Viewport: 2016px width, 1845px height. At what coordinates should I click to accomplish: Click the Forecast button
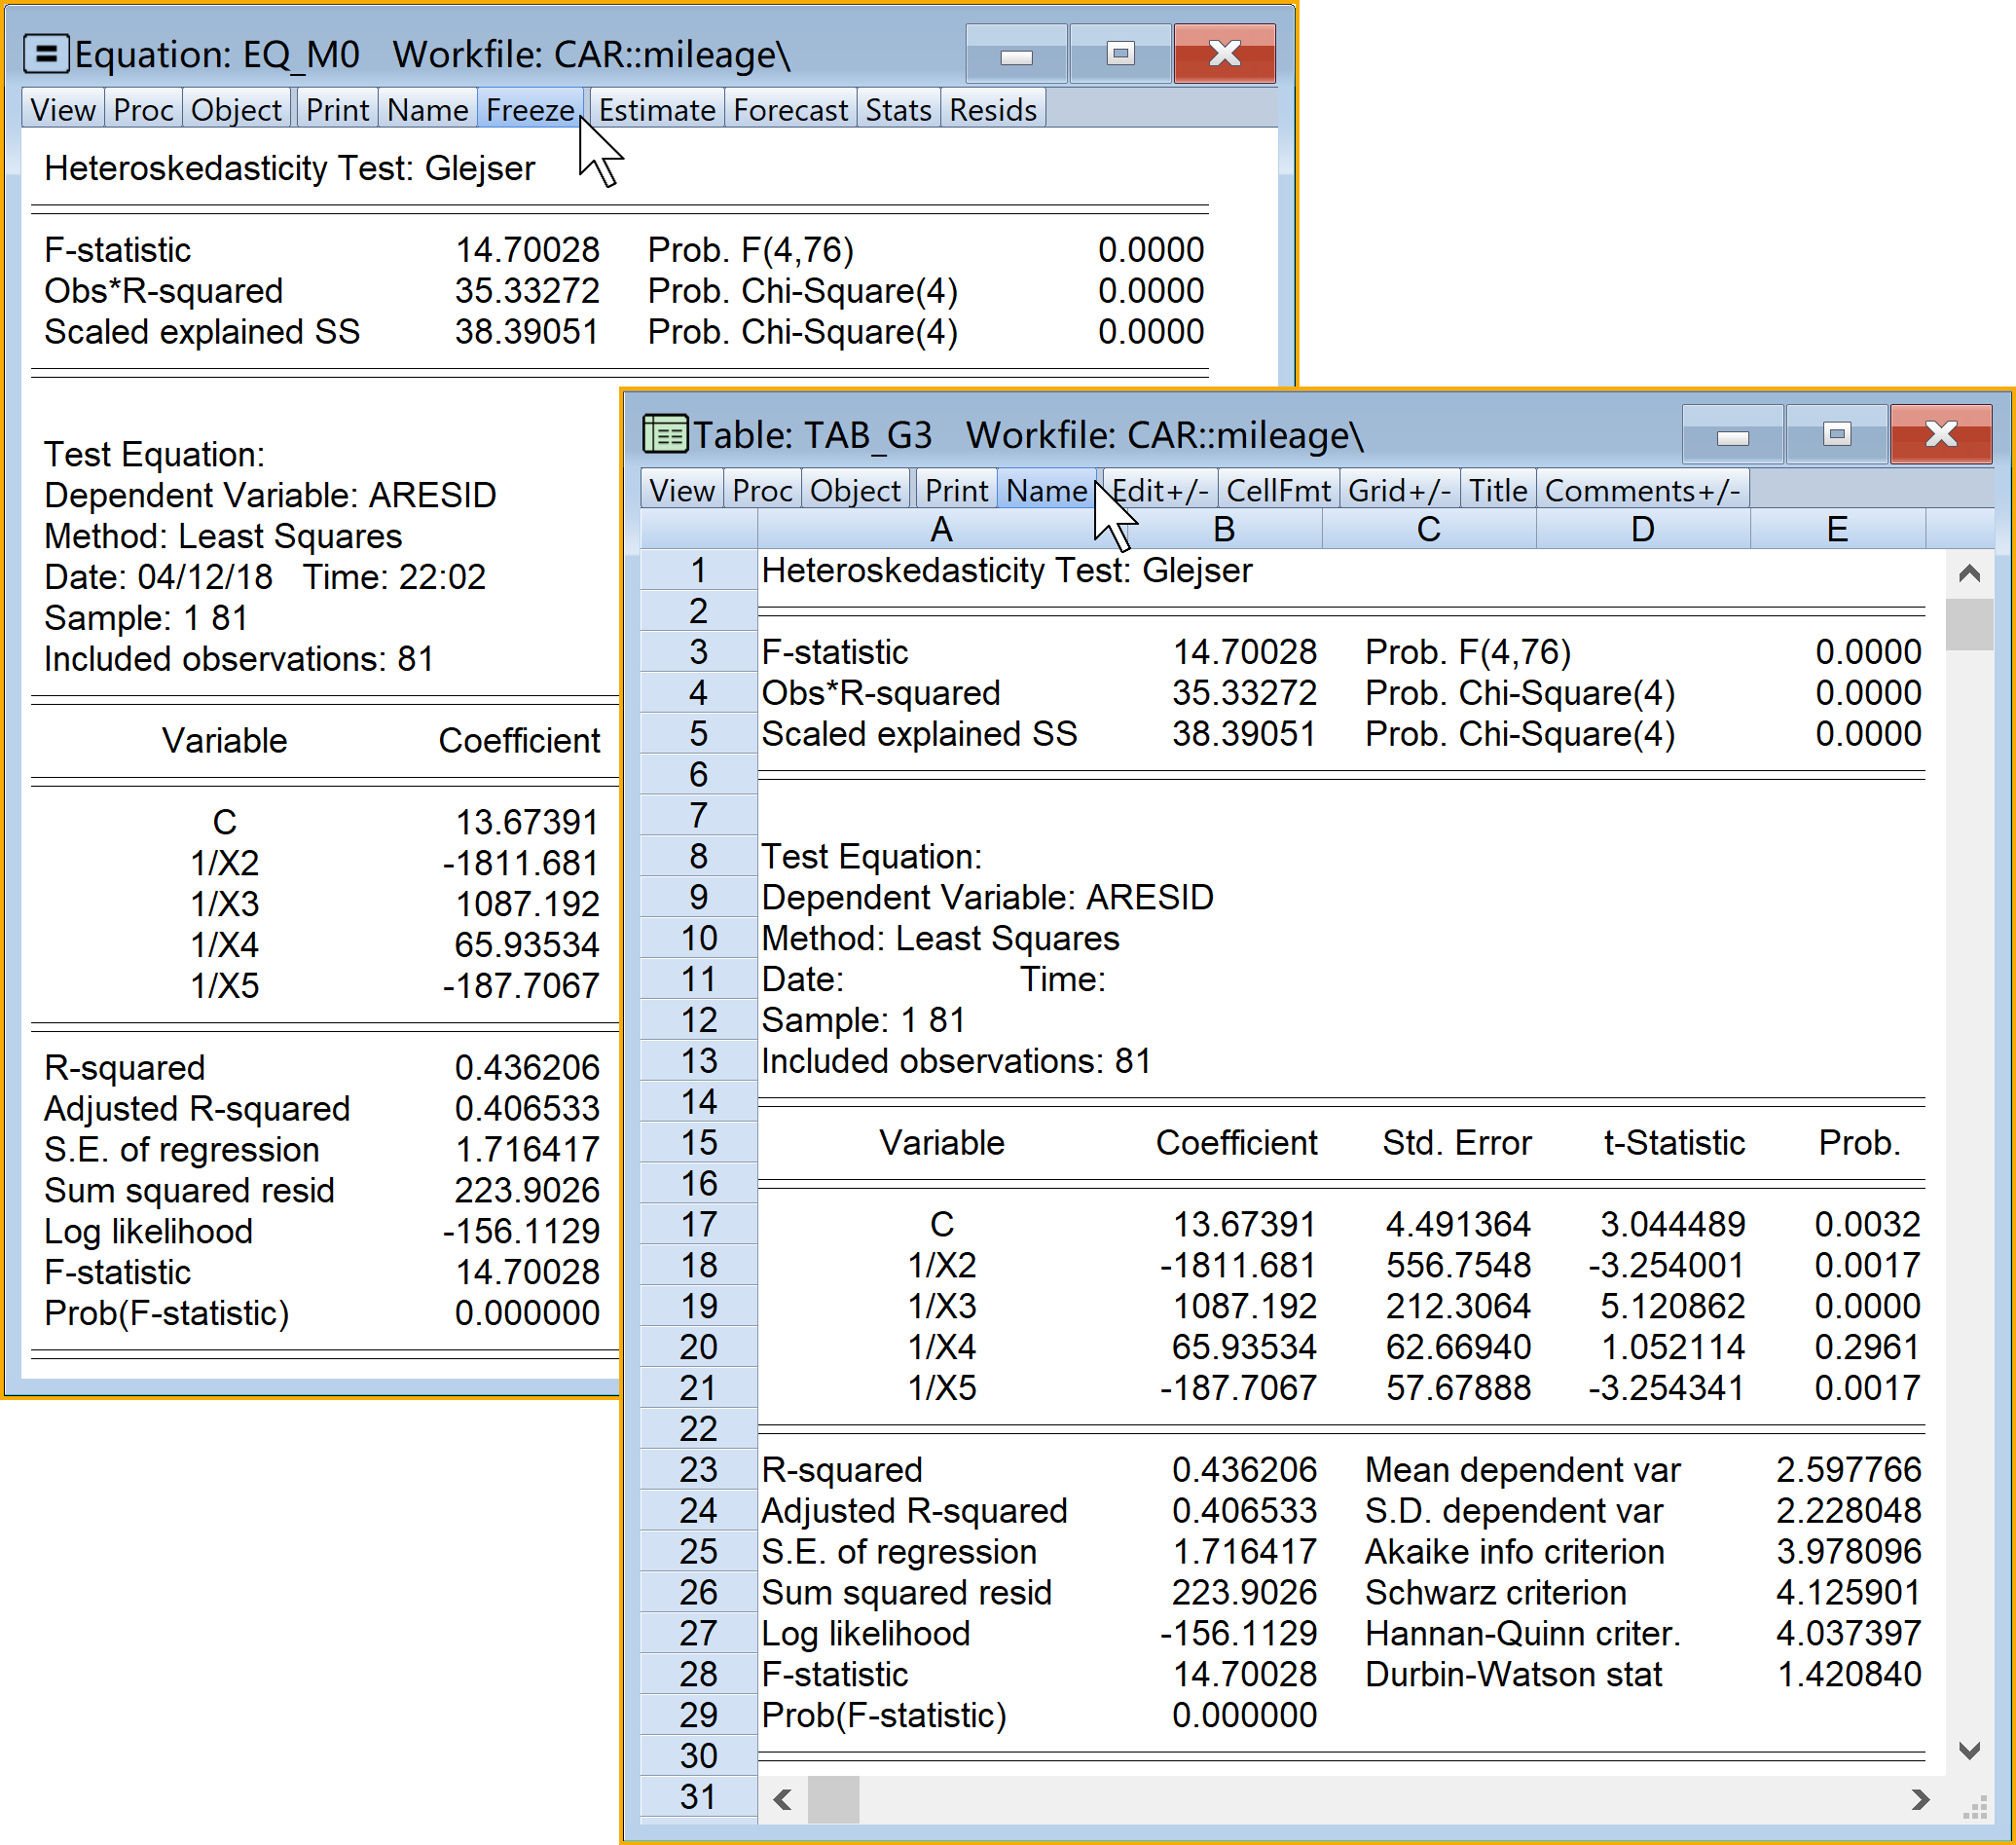click(x=790, y=110)
